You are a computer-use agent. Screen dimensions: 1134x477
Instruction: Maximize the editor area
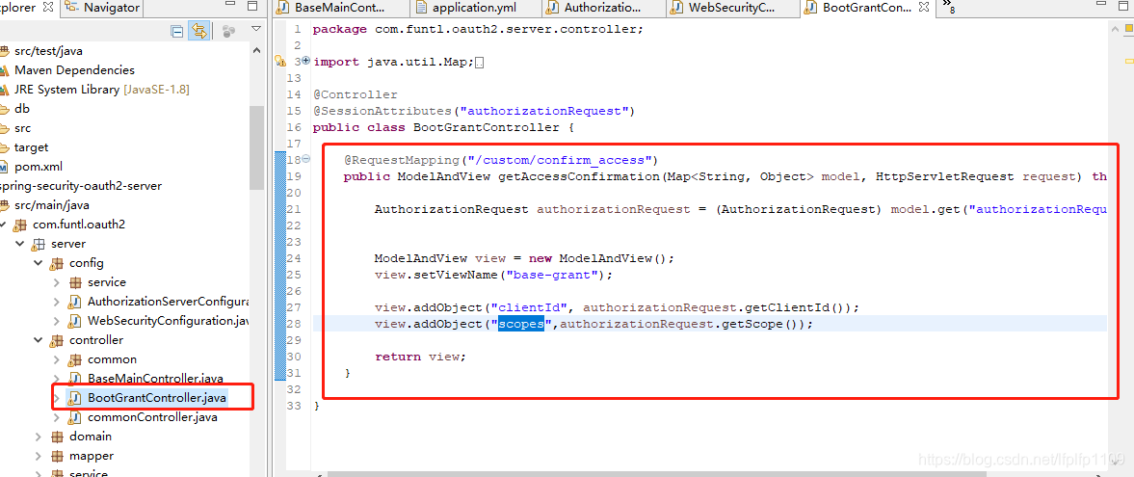(x=1123, y=7)
